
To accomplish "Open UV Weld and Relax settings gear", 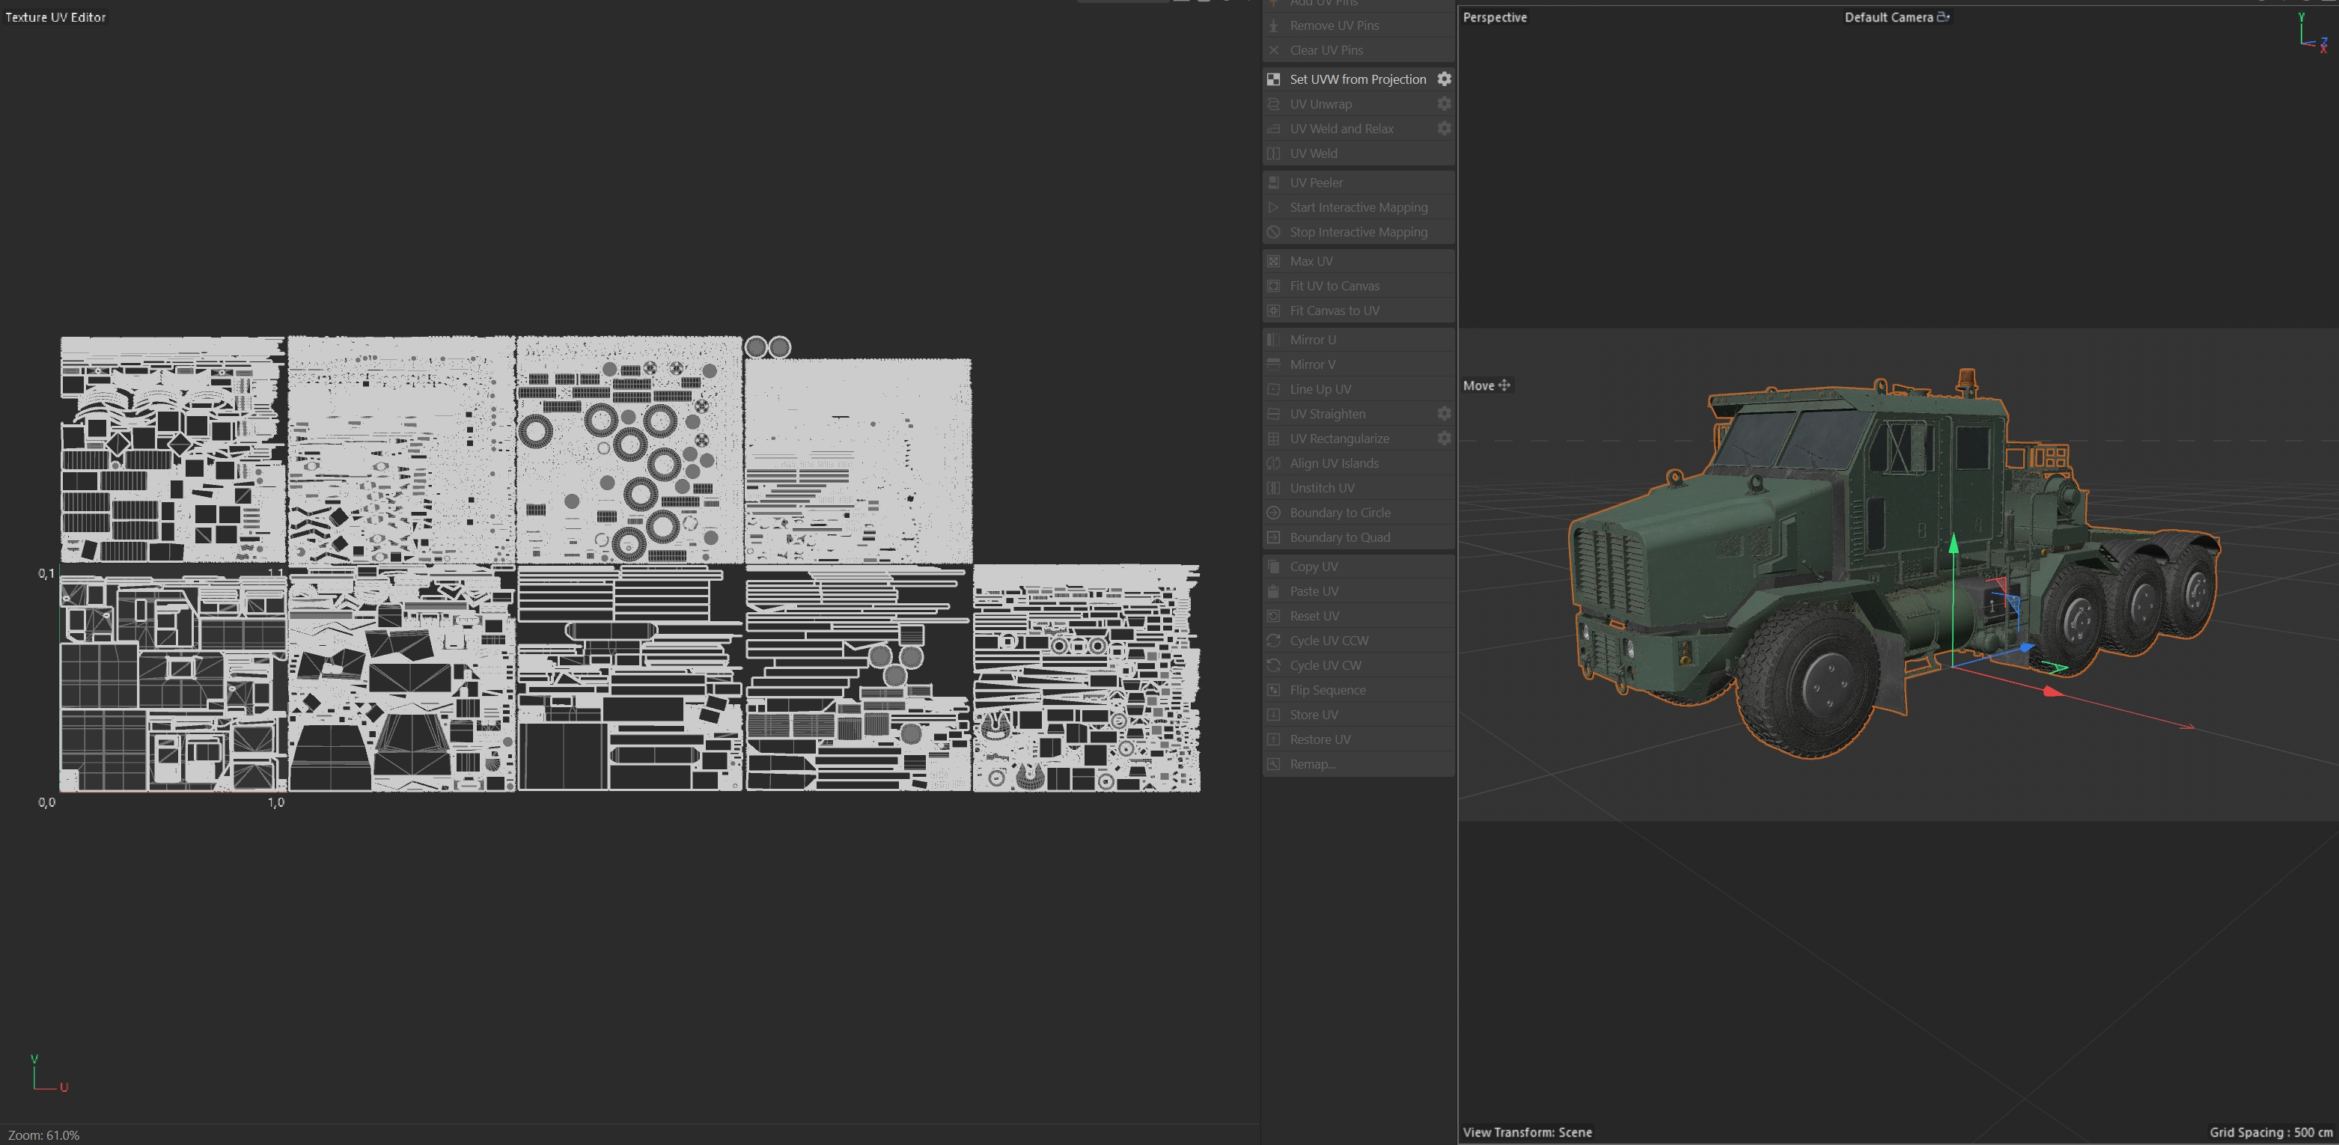I will click(1444, 128).
